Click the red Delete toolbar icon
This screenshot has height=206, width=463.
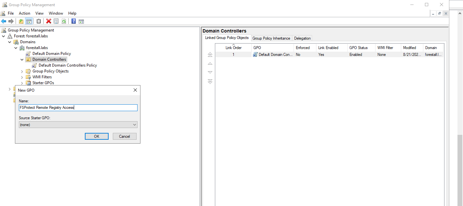point(48,21)
